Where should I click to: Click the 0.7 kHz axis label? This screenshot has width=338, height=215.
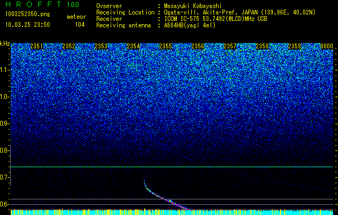coord(4,177)
